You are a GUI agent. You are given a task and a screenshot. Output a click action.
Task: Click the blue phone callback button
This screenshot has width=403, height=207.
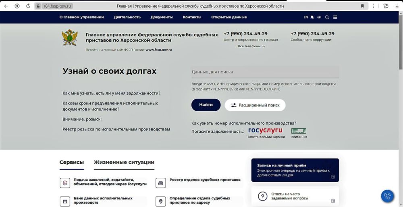point(387,196)
